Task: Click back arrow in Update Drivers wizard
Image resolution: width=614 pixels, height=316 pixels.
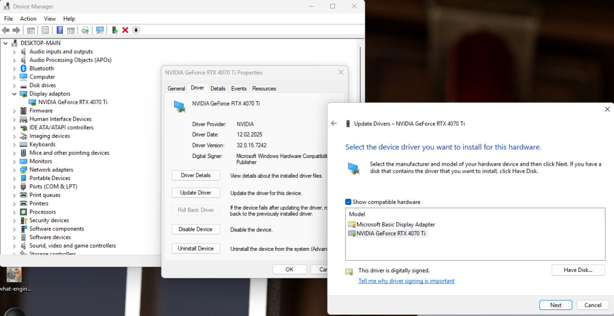Action: [334, 124]
